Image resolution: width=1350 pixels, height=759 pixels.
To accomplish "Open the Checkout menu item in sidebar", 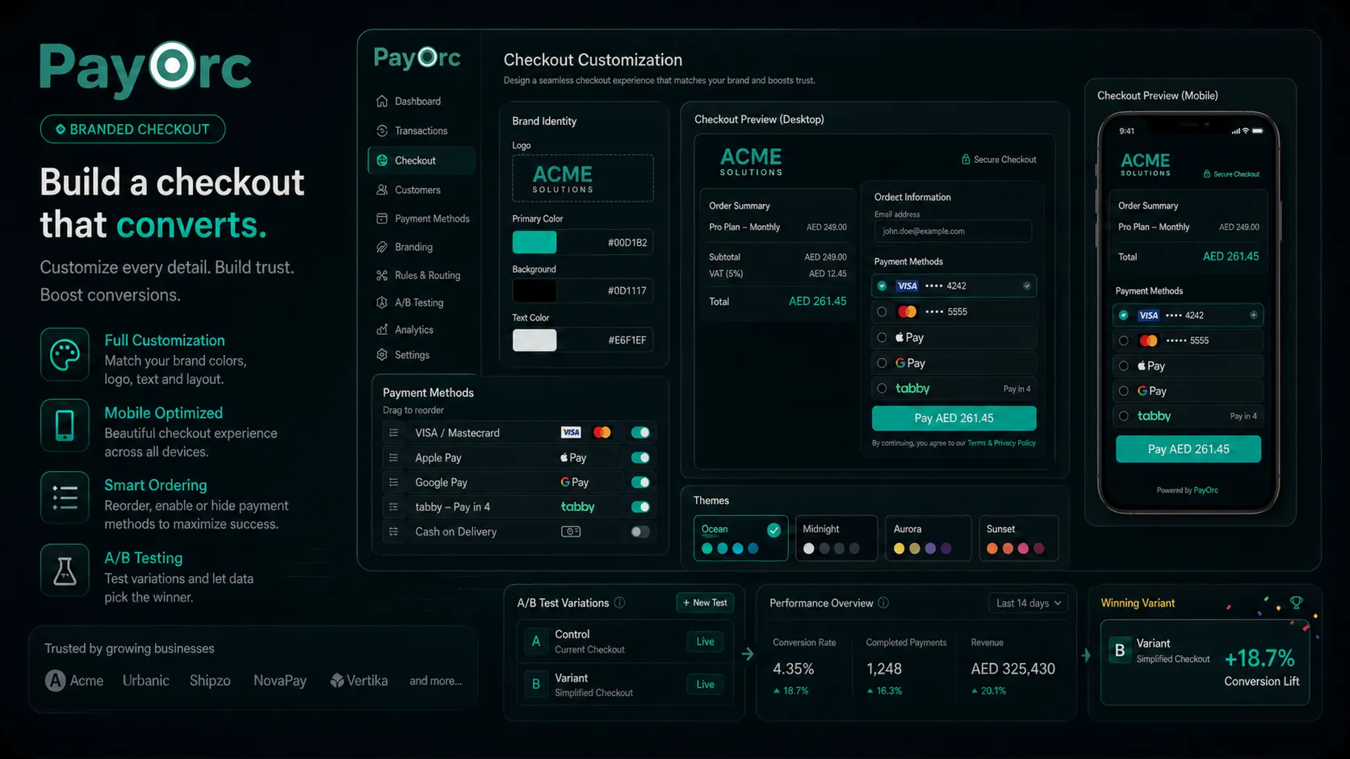I will pos(421,161).
